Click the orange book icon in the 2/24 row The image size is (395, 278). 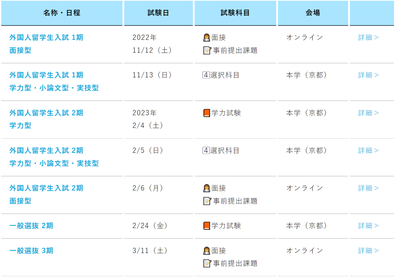(207, 226)
